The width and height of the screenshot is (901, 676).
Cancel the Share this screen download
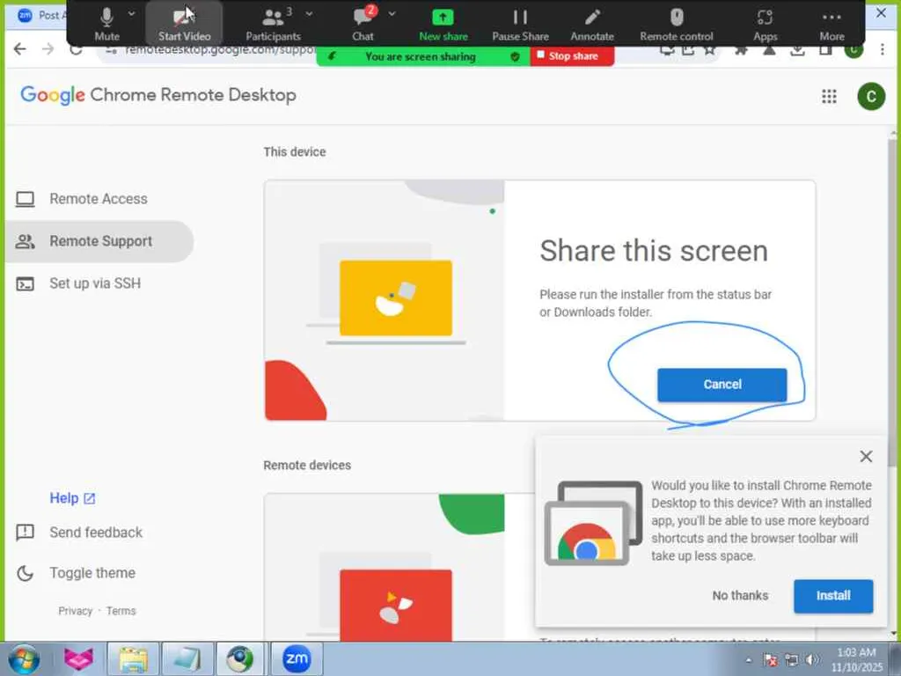click(x=722, y=385)
